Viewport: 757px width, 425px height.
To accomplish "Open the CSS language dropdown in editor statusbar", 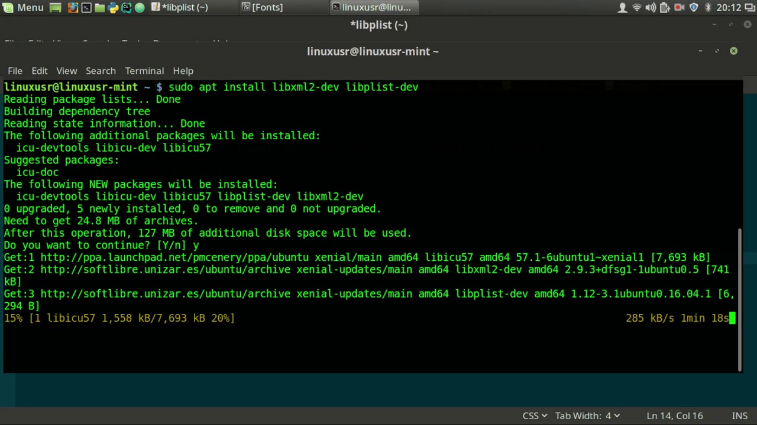I will coord(535,416).
